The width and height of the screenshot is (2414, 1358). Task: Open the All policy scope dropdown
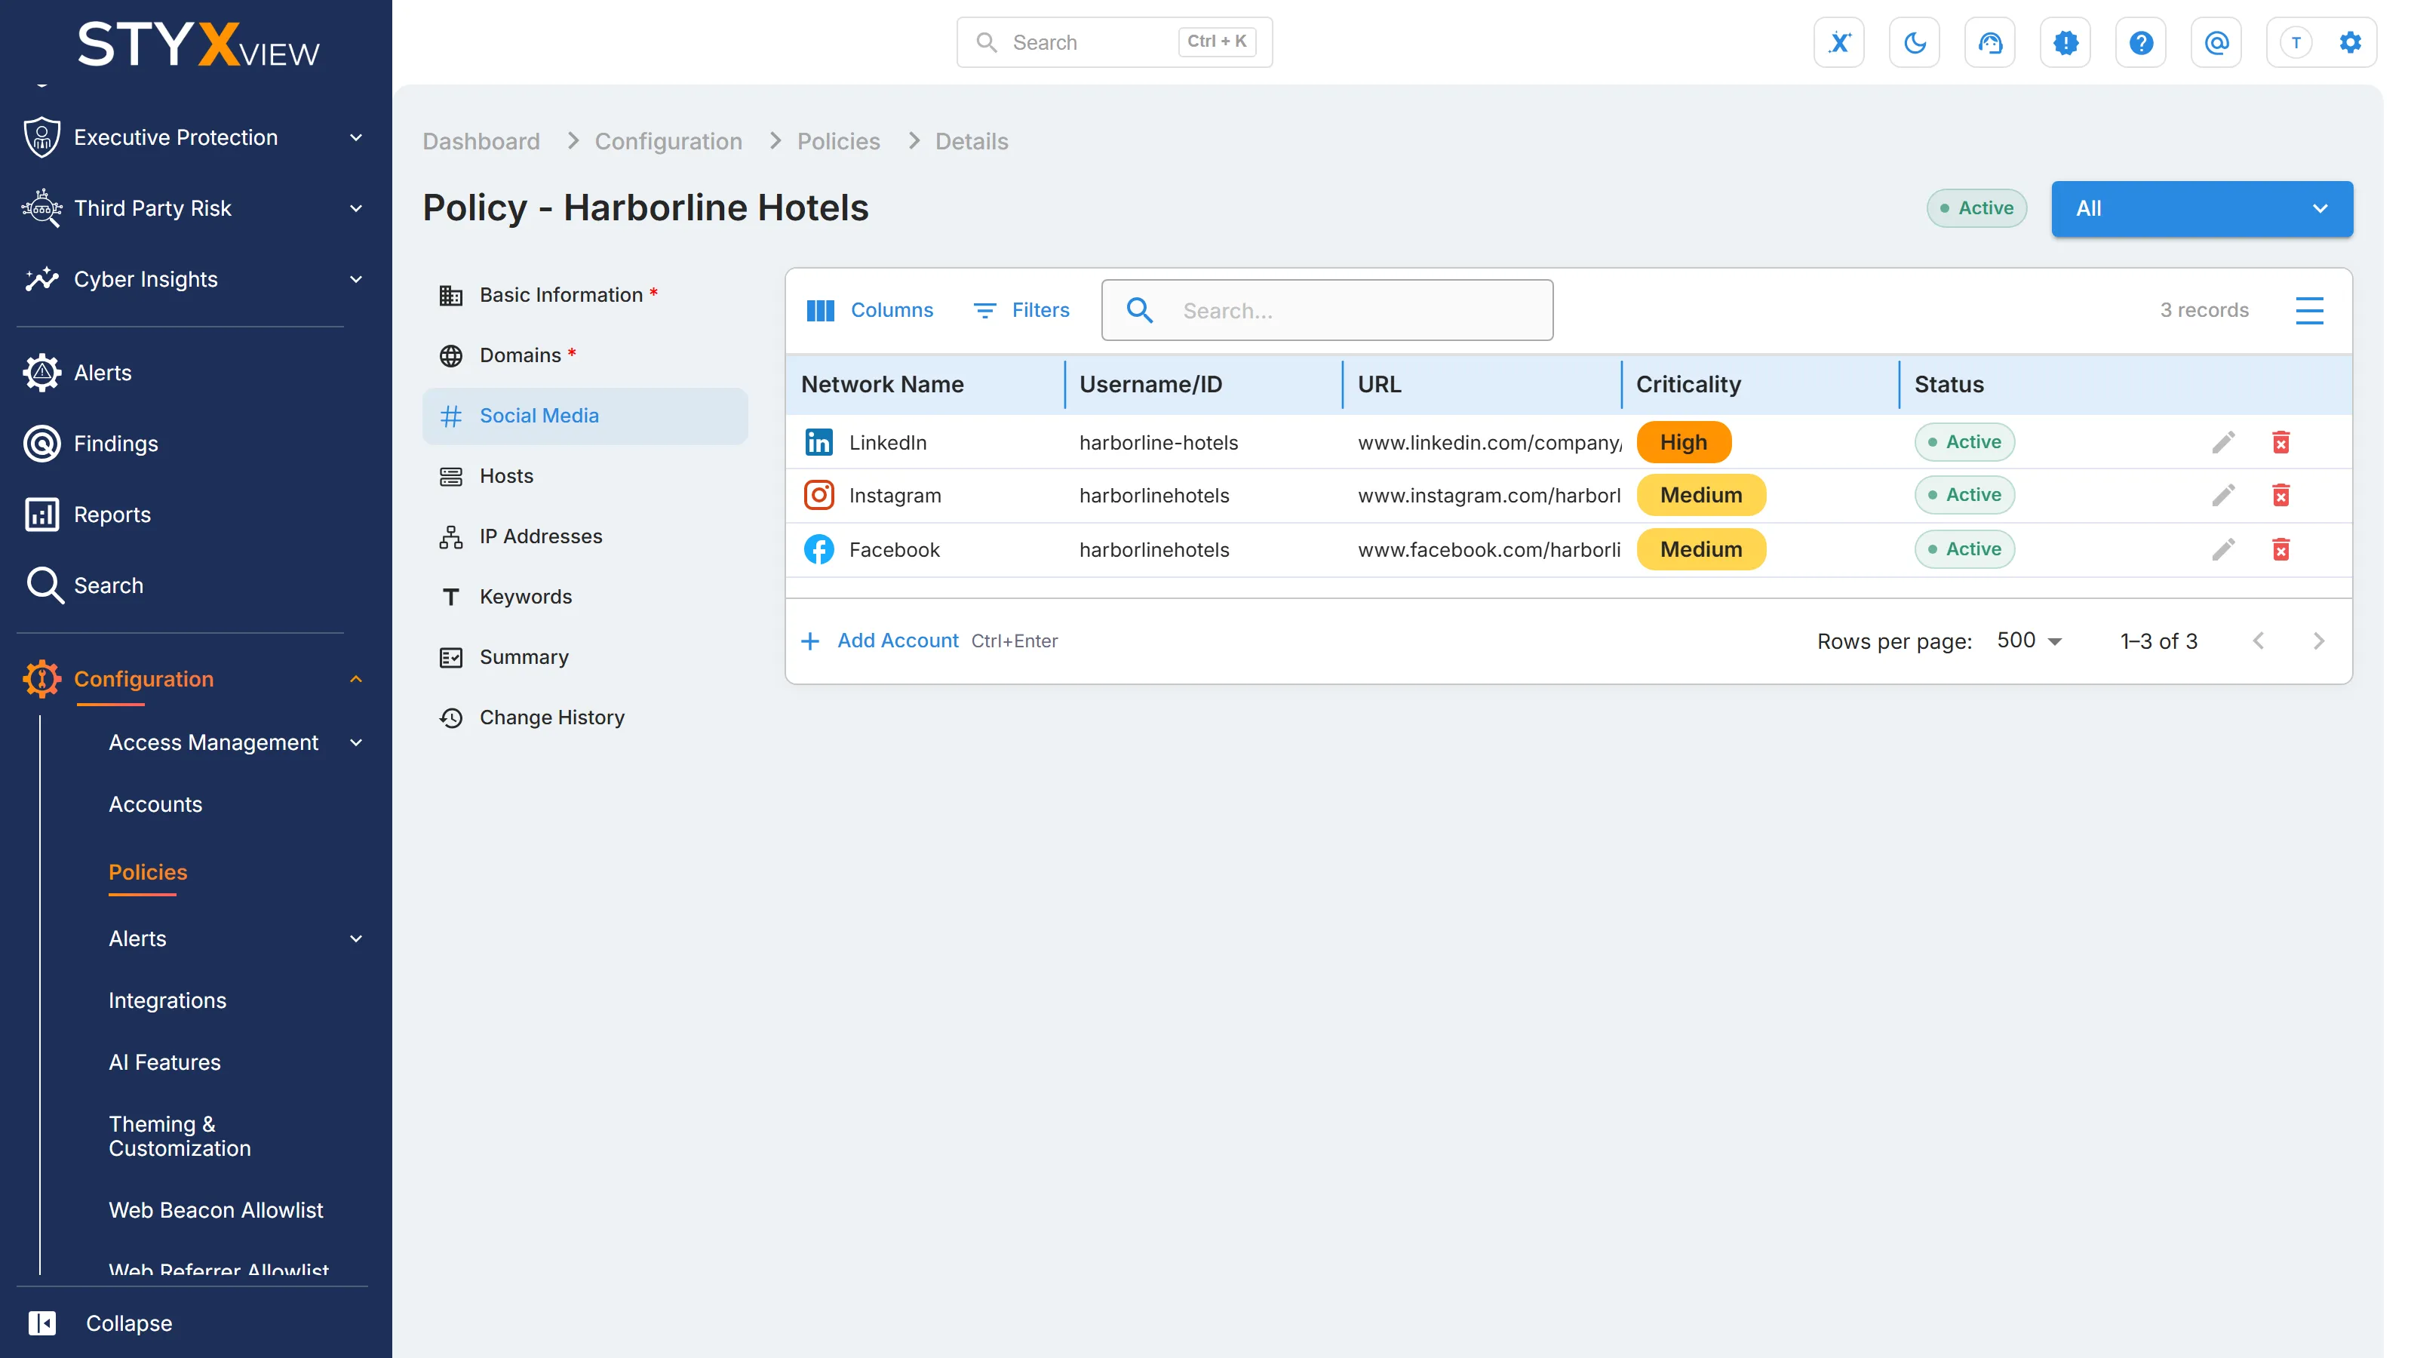point(2201,208)
